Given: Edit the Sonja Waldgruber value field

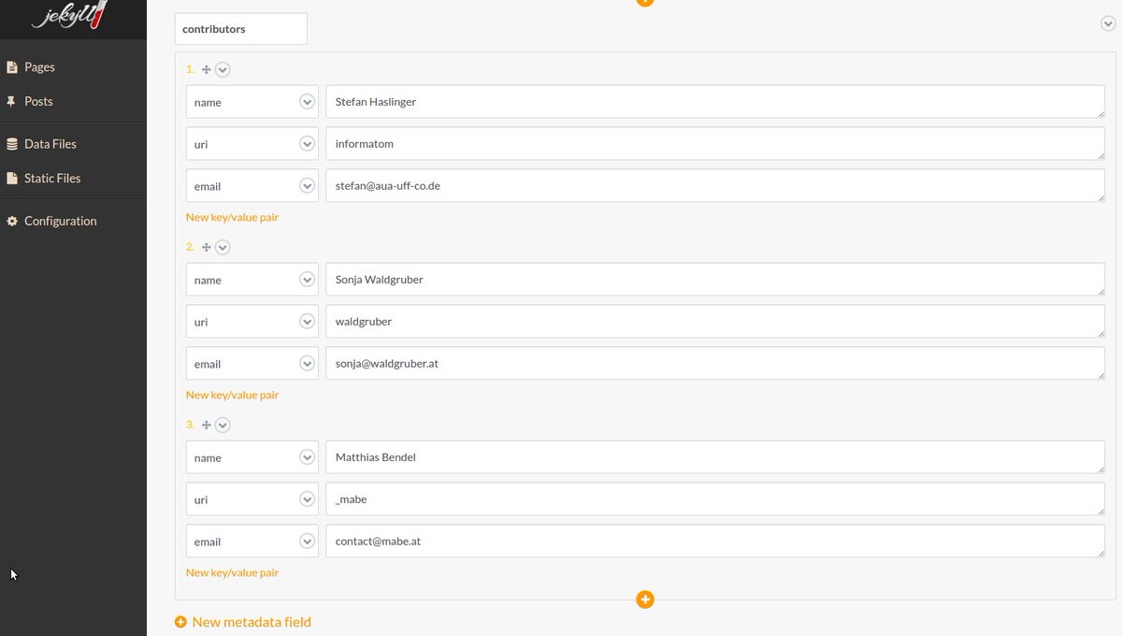Looking at the screenshot, I should pos(715,280).
